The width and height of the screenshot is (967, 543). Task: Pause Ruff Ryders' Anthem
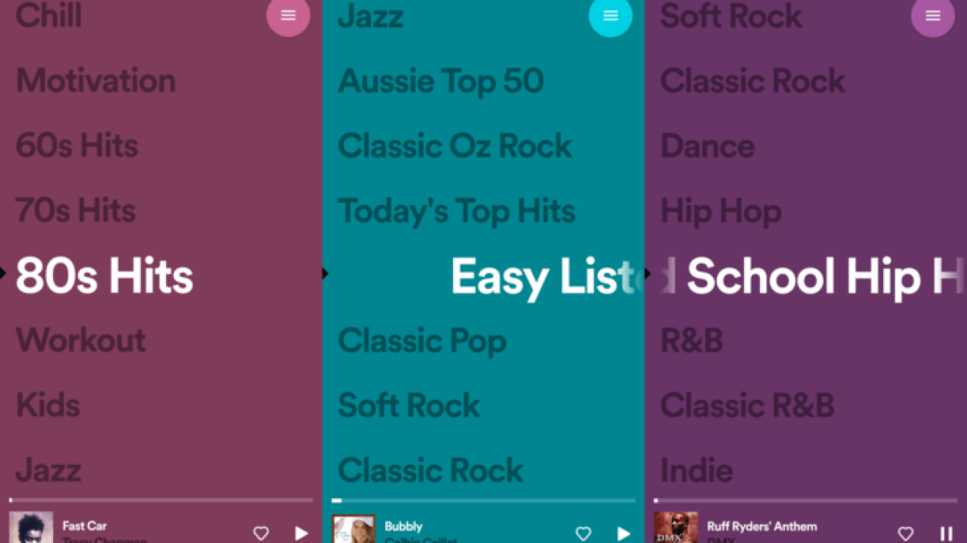pyautogui.click(x=946, y=533)
